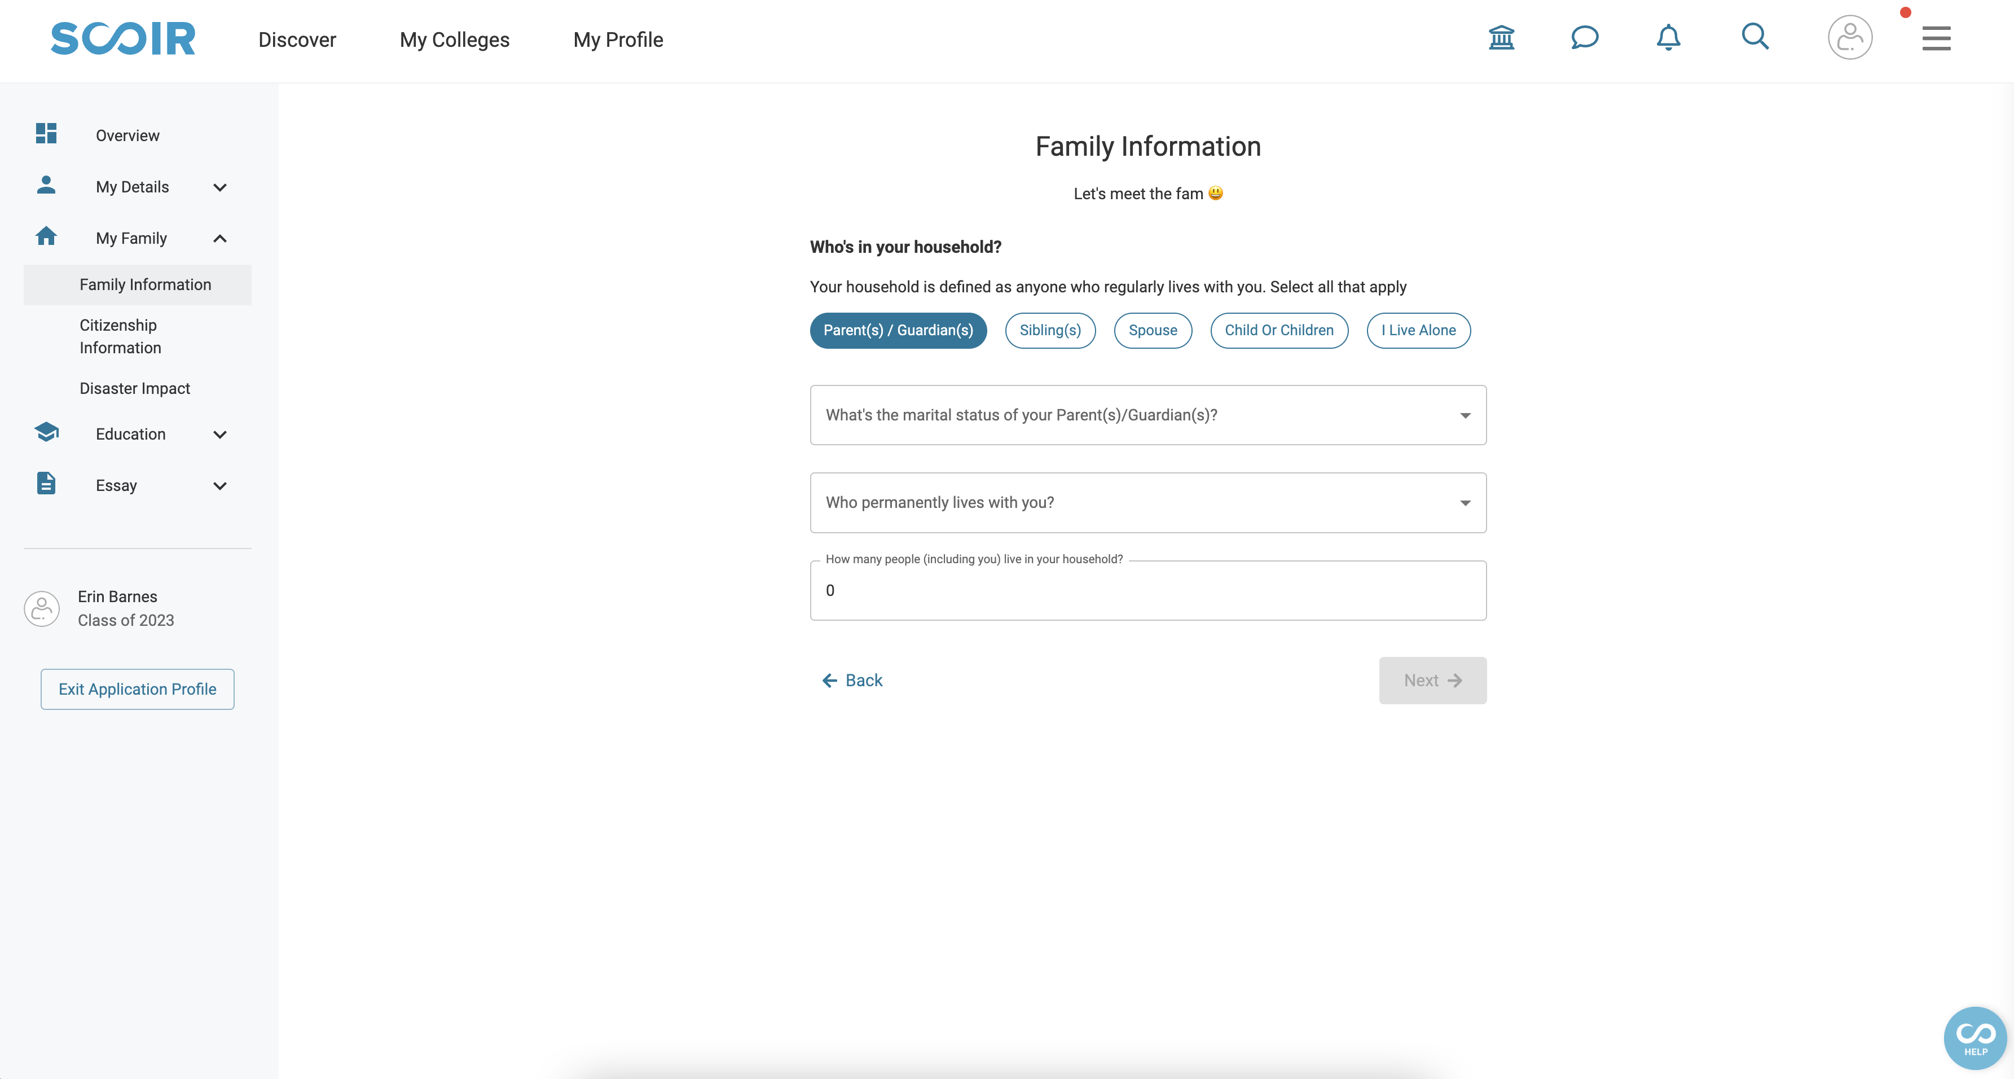Screen dimensions: 2014x1079
Task: Open My Colleges menu
Action: [454, 40]
